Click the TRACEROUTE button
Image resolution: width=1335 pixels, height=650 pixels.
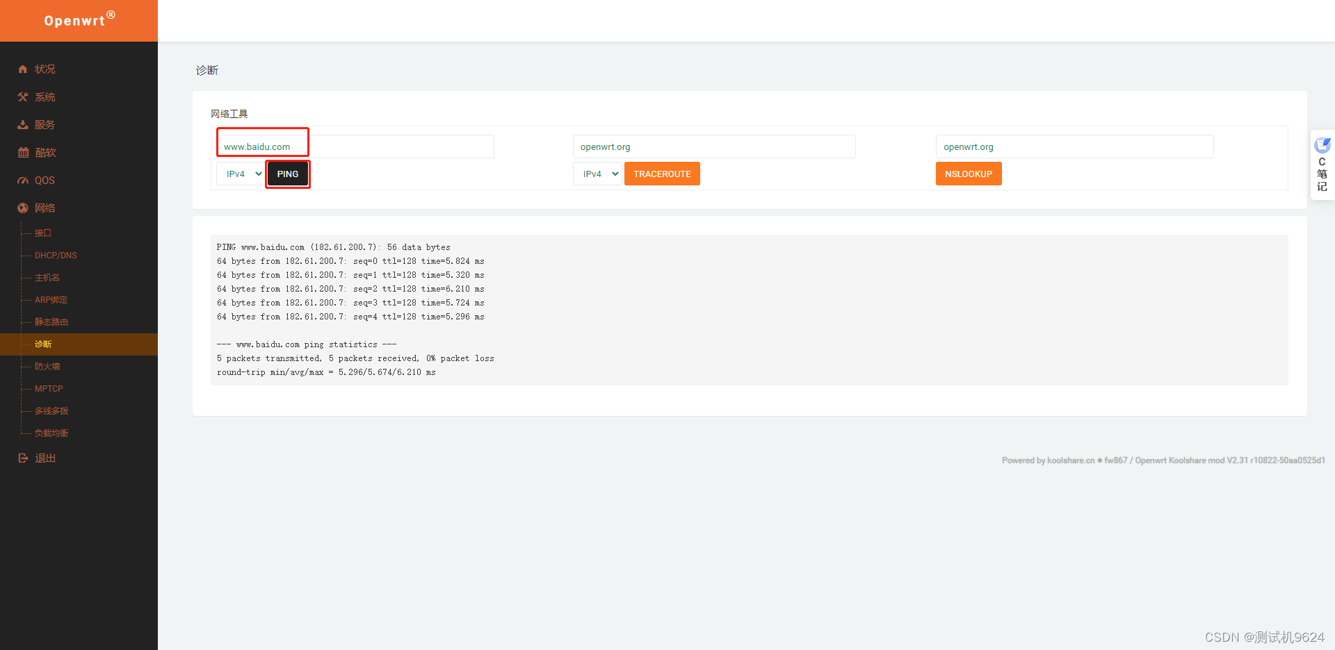click(662, 174)
